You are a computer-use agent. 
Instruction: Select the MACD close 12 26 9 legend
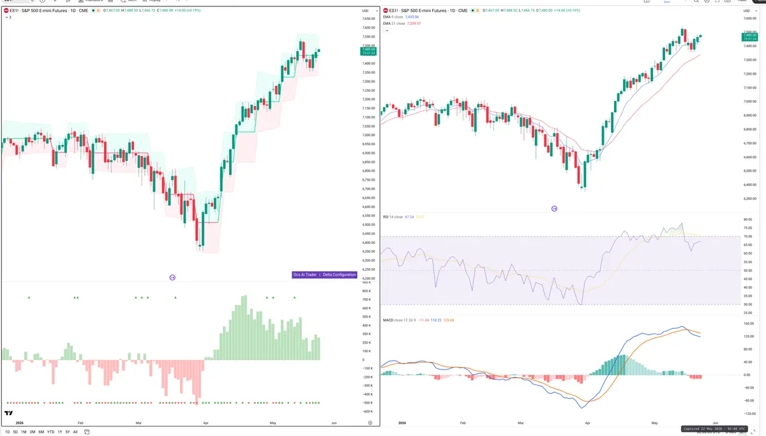pyautogui.click(x=399, y=320)
